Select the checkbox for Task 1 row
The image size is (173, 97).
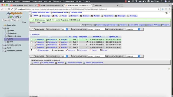32,40
